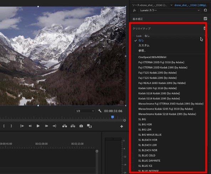Click the blue playhead marker in monitor
Image resolution: width=211 pixels, height=174 pixels.
click(x=113, y=117)
